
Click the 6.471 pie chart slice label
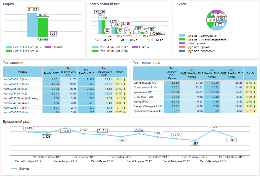(219, 25)
